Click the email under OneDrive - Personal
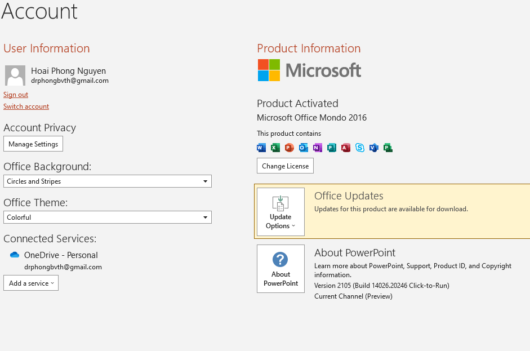 click(x=63, y=267)
